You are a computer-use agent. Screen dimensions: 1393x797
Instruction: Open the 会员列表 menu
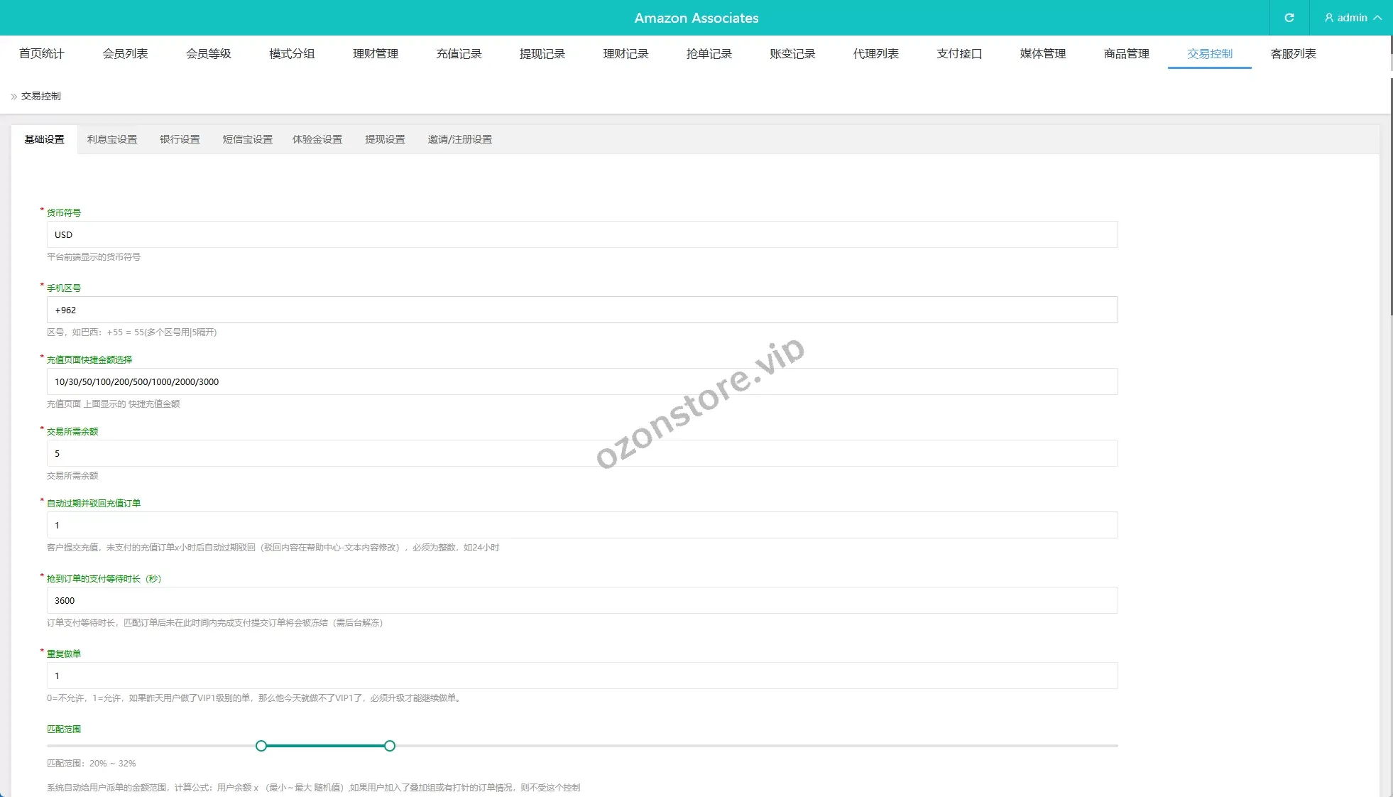click(125, 54)
